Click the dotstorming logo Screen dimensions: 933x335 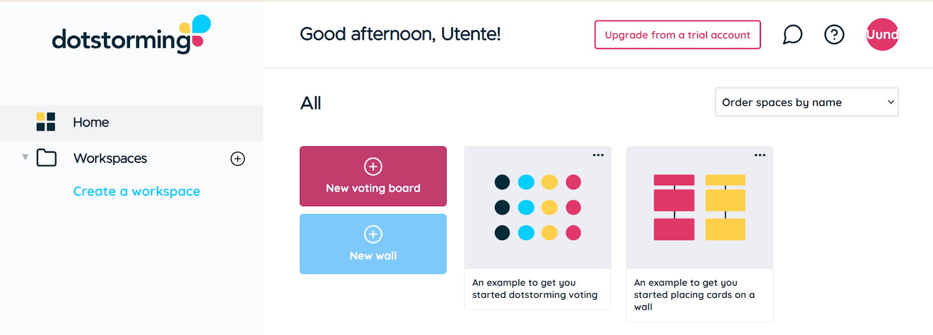pos(131,34)
